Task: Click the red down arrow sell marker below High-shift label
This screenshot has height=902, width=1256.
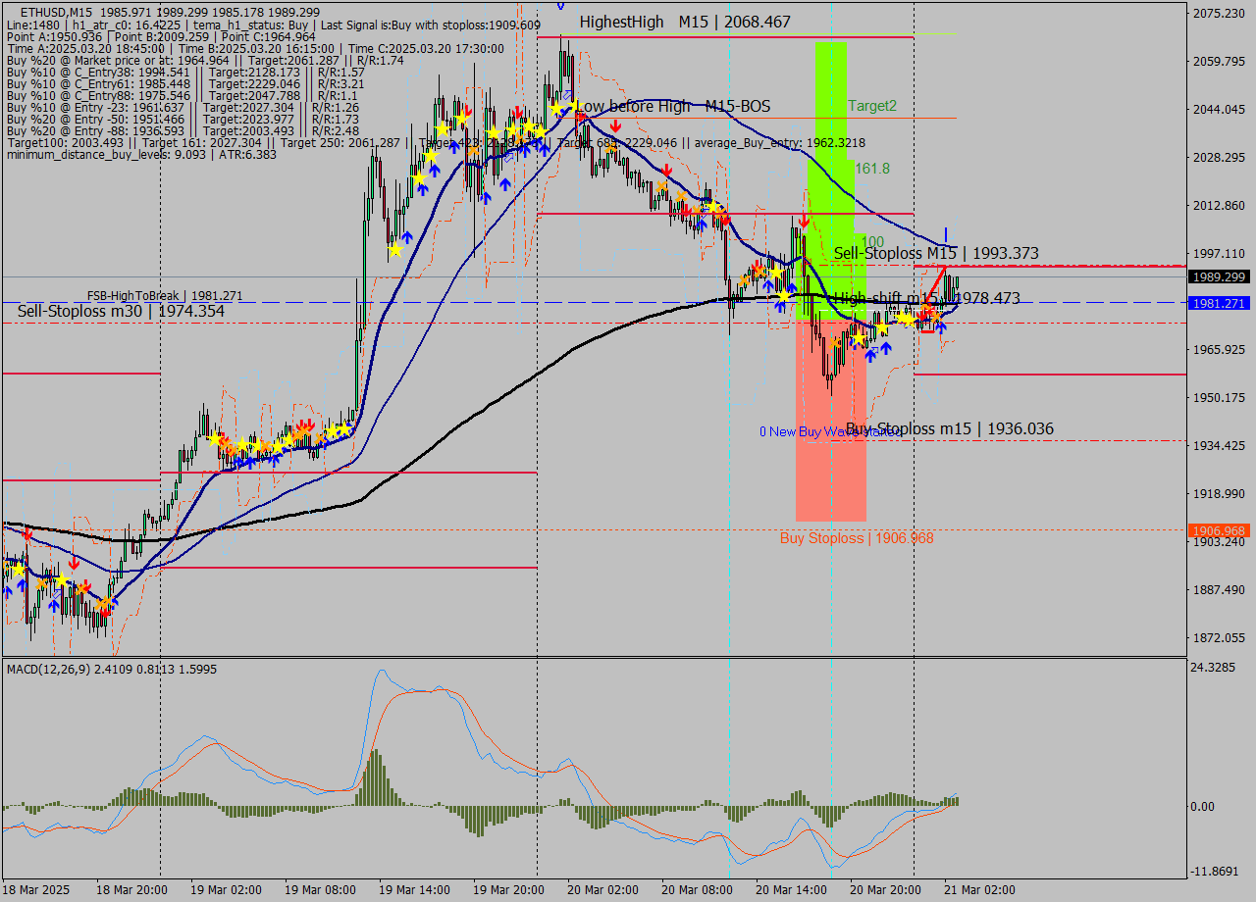Action: (922, 316)
